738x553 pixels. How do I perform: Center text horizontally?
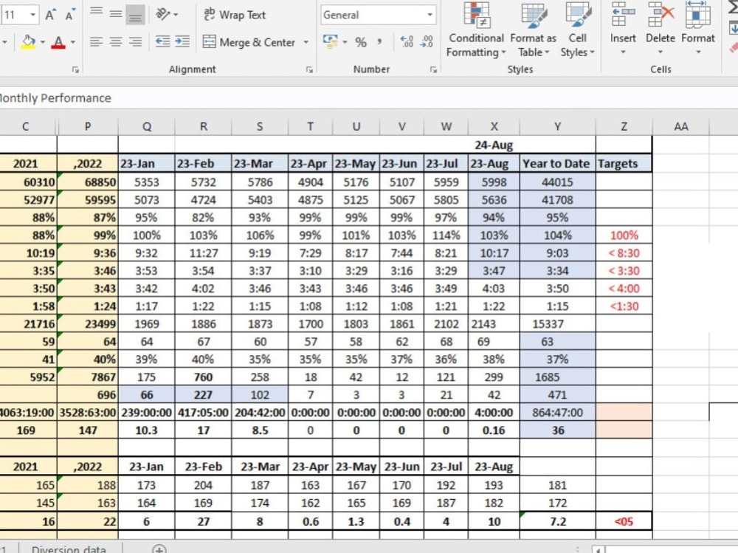click(x=116, y=42)
